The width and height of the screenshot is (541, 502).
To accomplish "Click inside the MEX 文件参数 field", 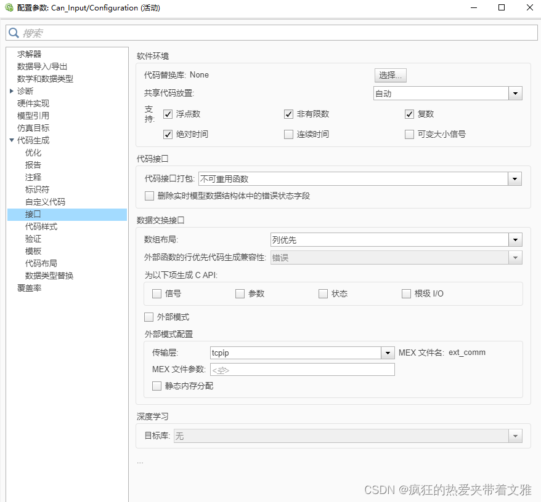I will point(302,369).
